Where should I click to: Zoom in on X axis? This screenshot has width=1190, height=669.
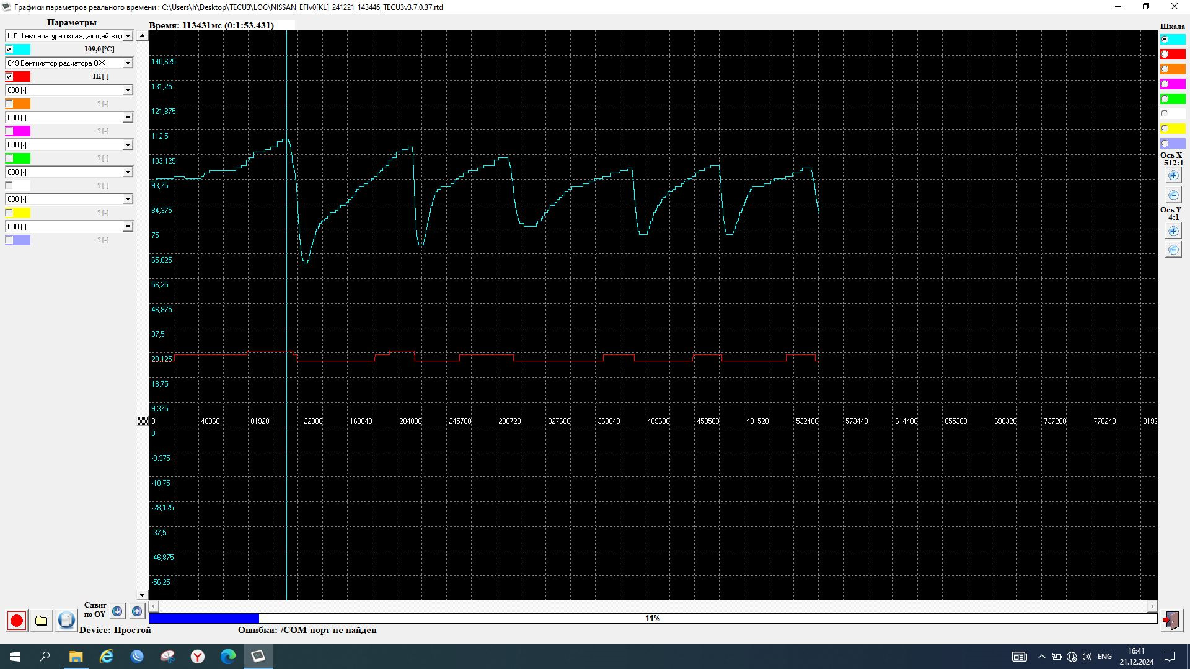point(1173,176)
